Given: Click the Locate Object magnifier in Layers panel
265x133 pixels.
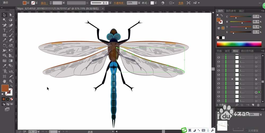Looking at the screenshot, I should click(237, 105).
